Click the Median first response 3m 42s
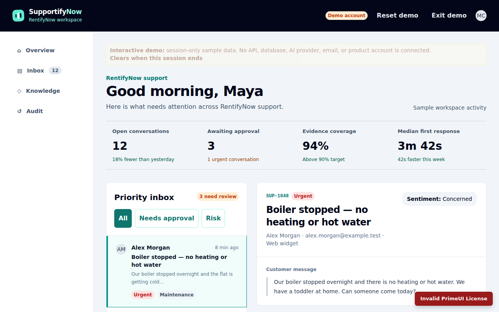 [419, 146]
